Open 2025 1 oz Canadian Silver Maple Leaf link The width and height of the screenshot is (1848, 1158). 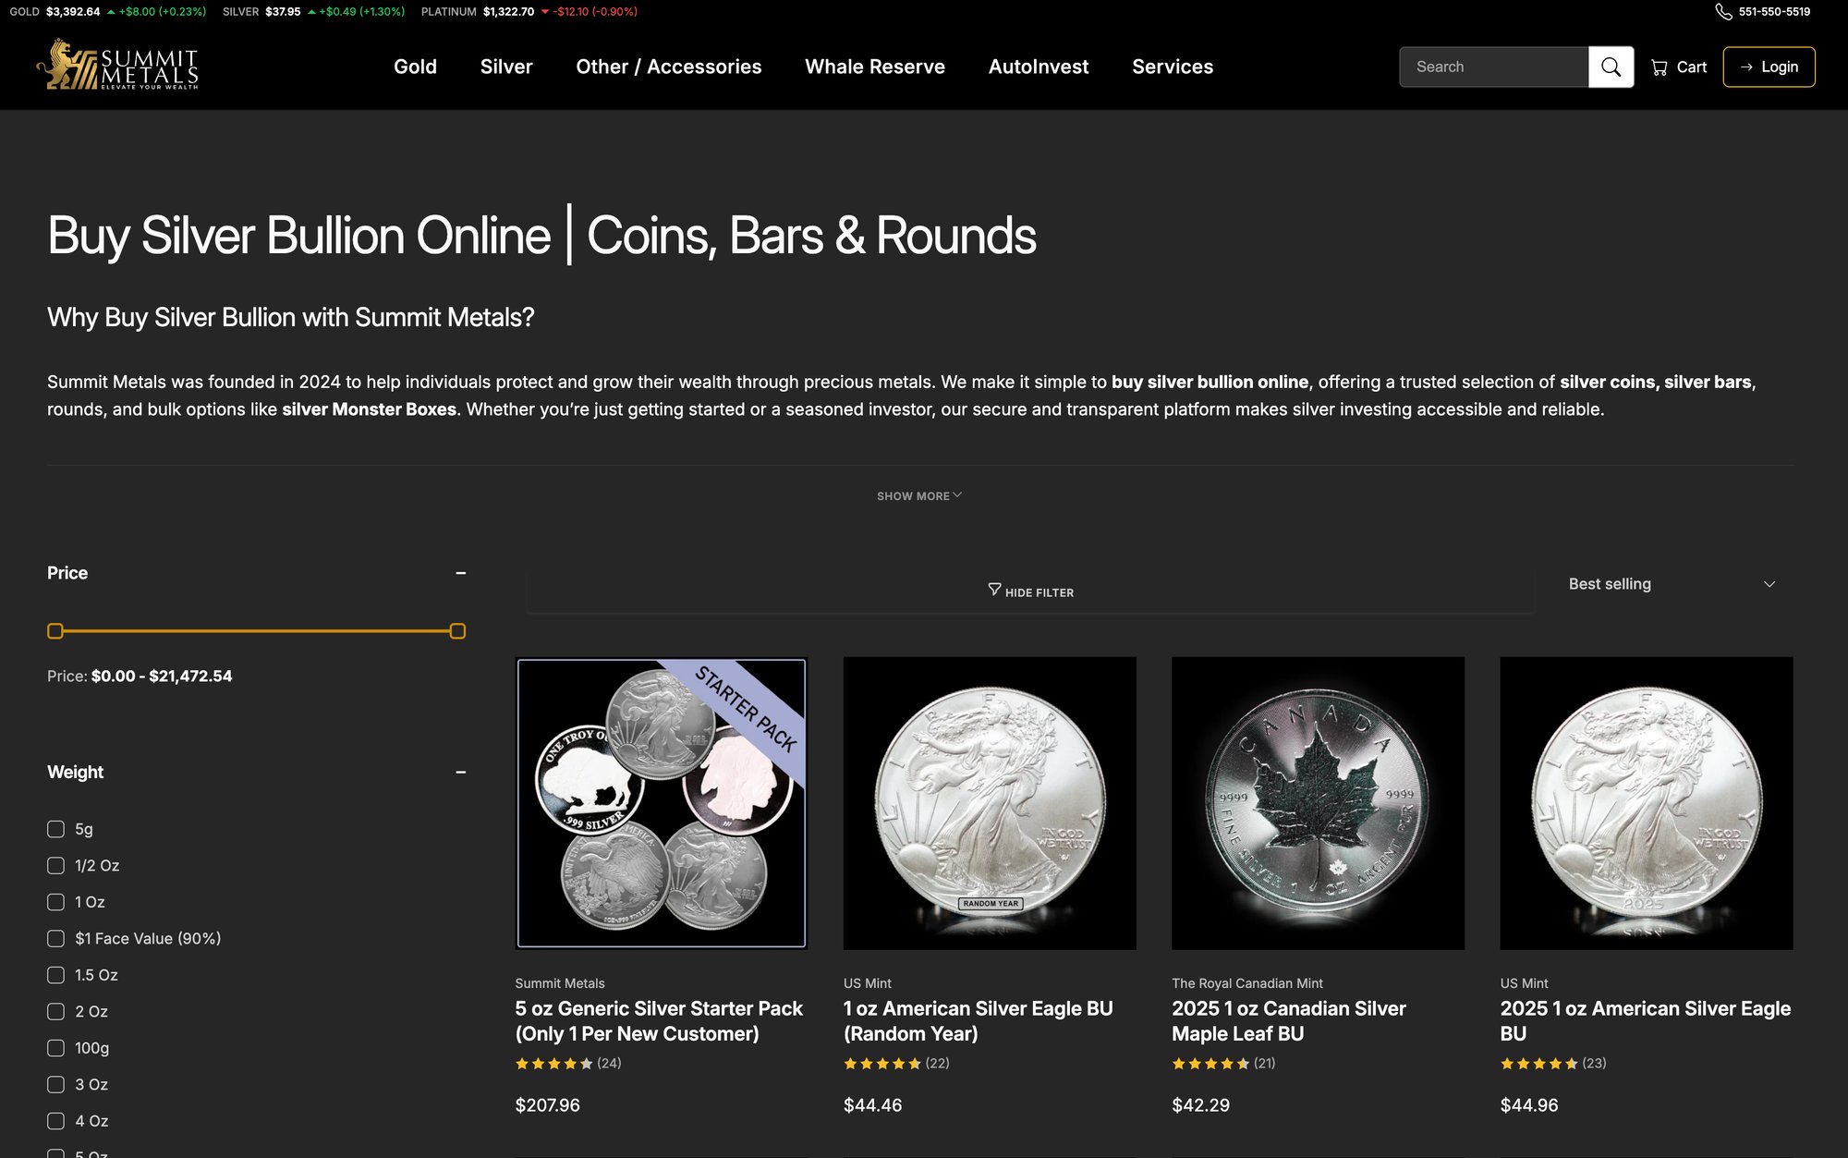(1288, 1021)
